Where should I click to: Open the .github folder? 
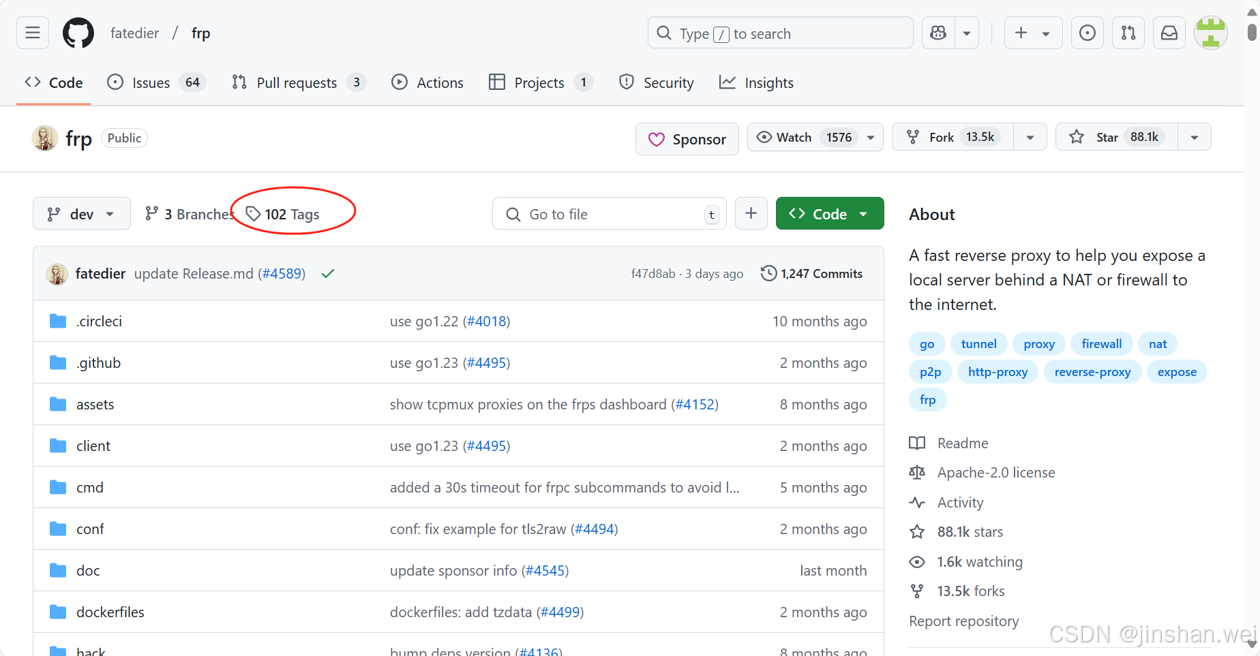pyautogui.click(x=99, y=362)
